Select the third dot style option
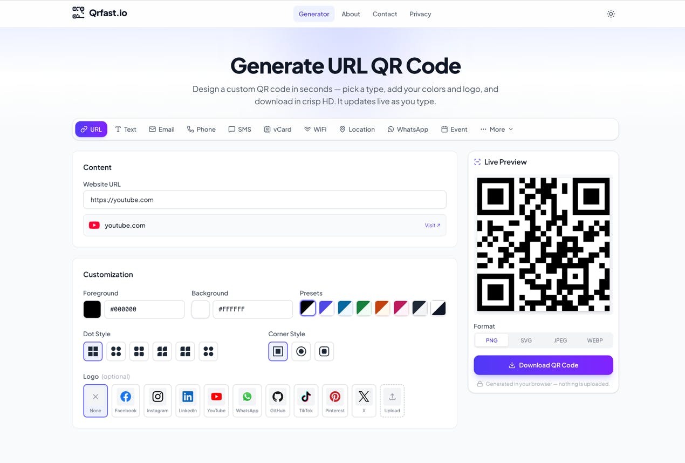Viewport: 685px width, 463px height. point(139,351)
